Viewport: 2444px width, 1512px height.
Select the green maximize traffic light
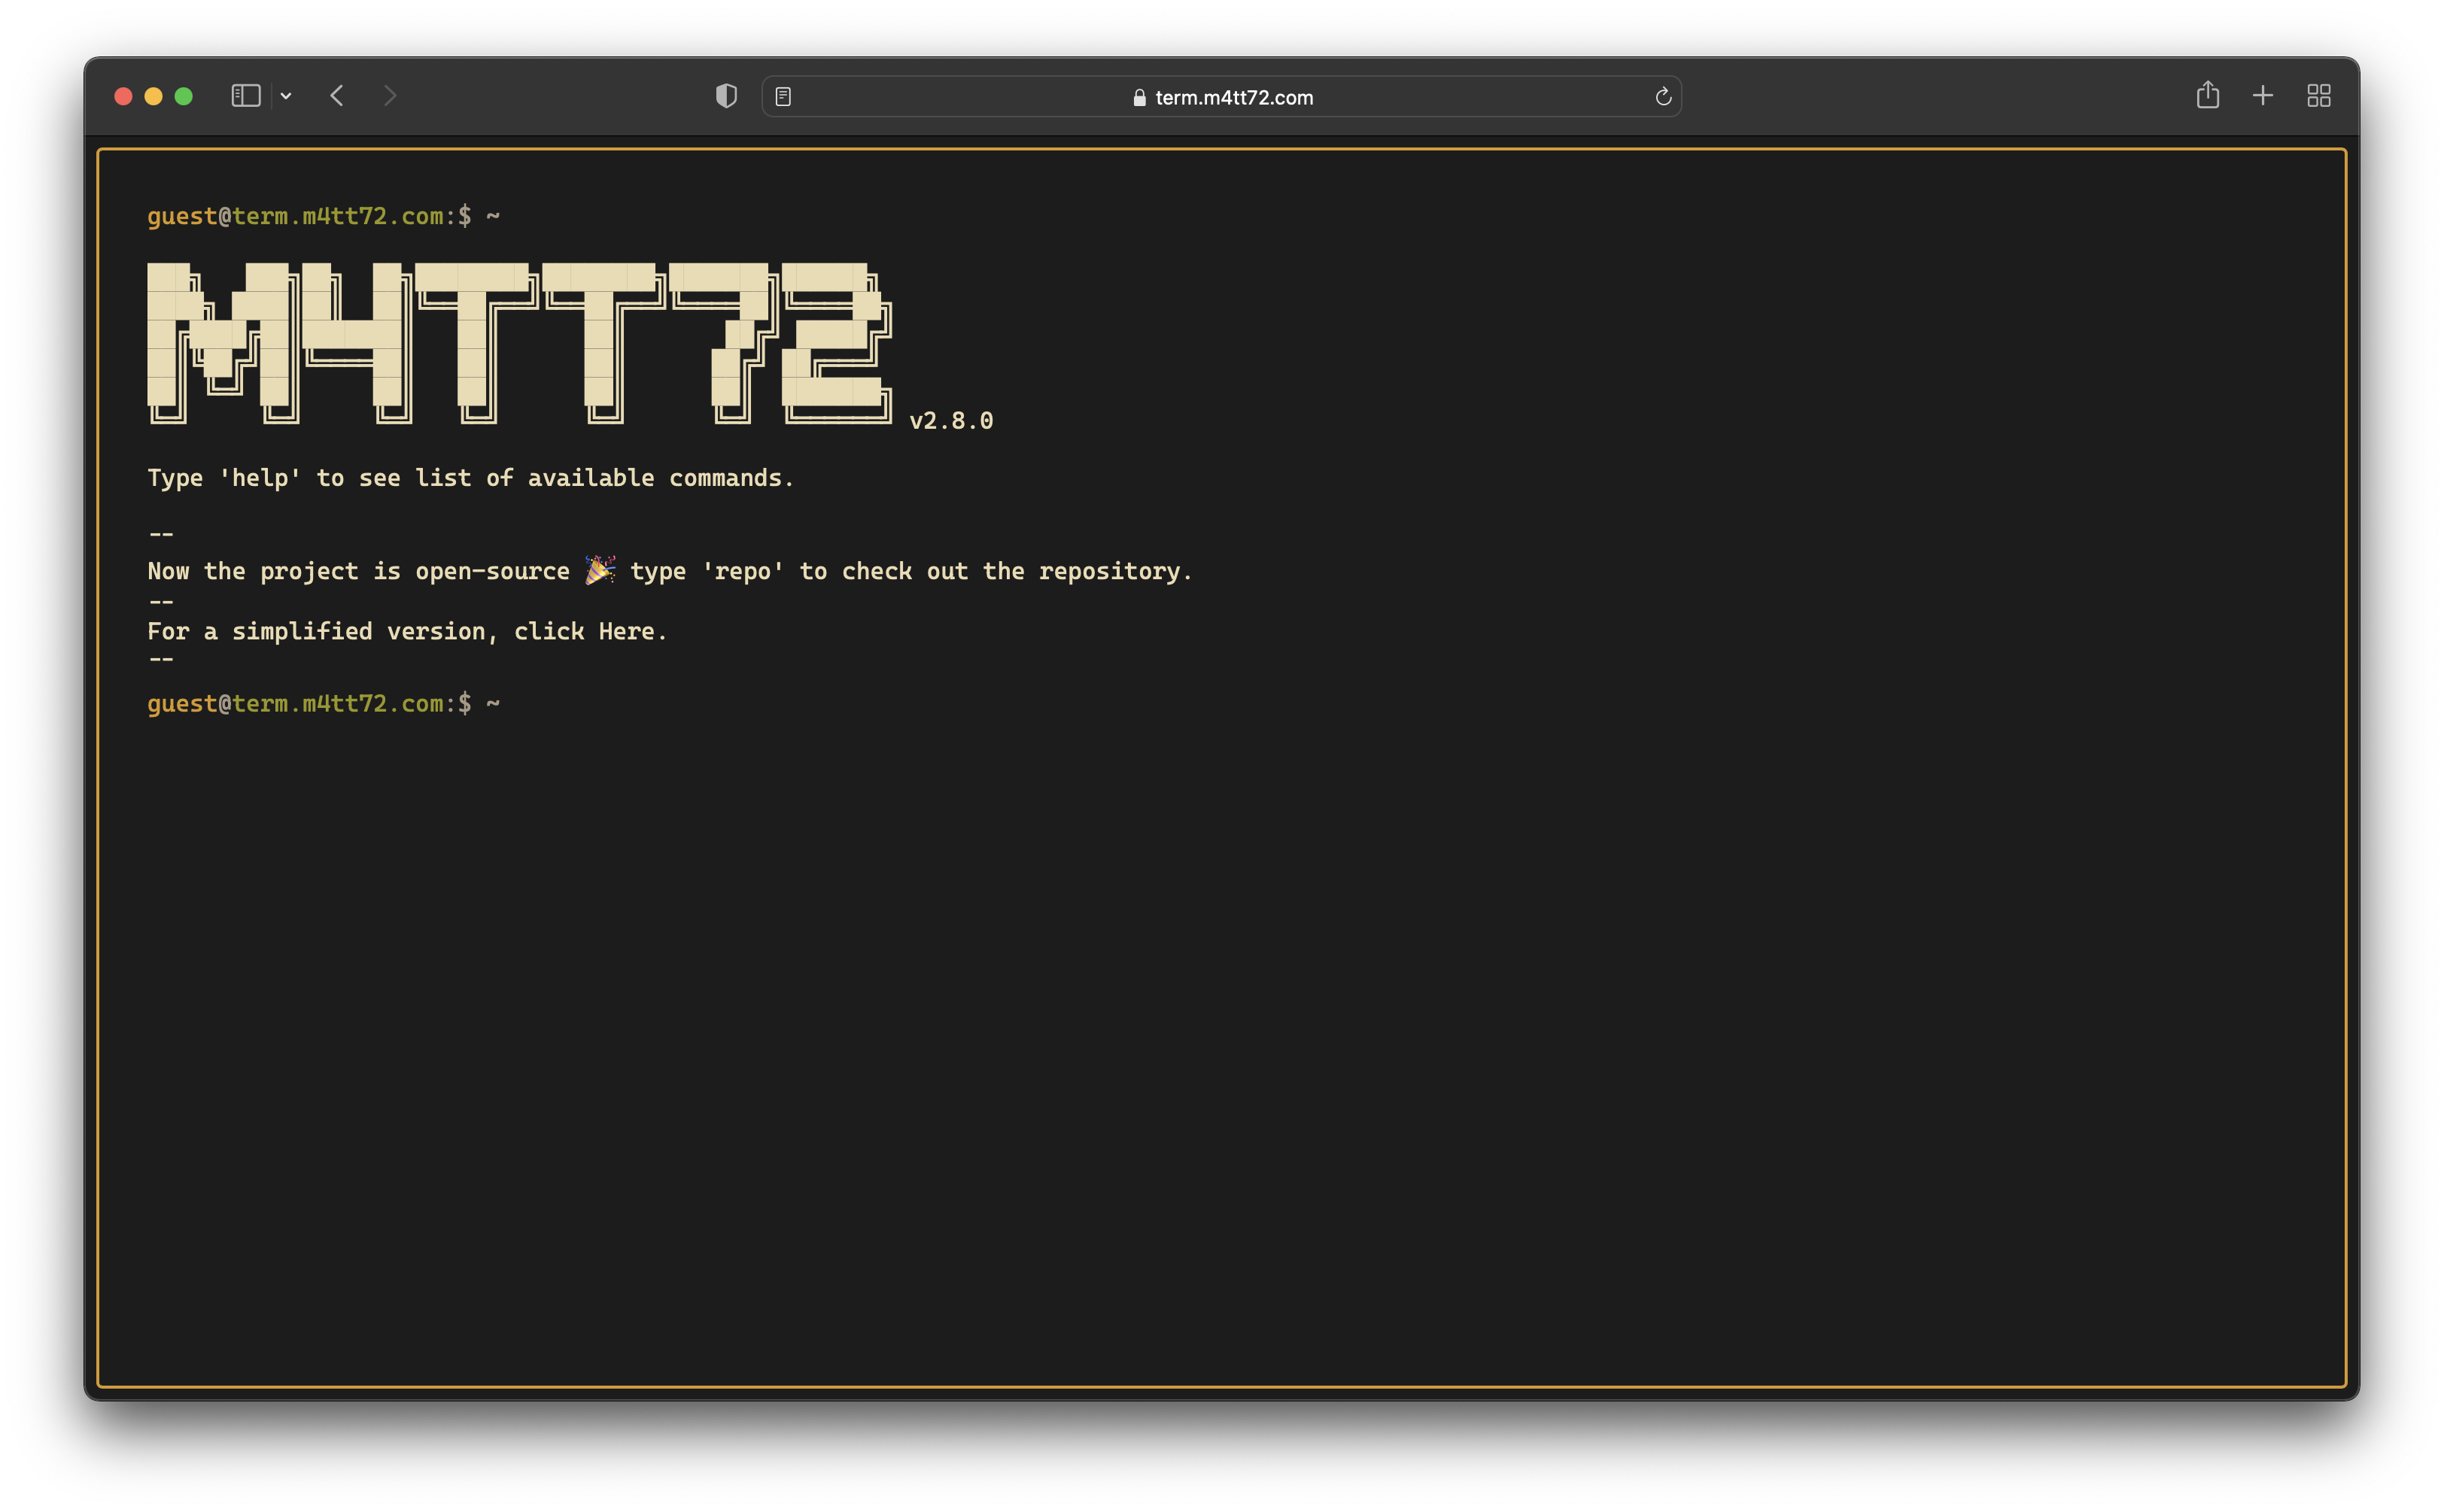point(185,95)
